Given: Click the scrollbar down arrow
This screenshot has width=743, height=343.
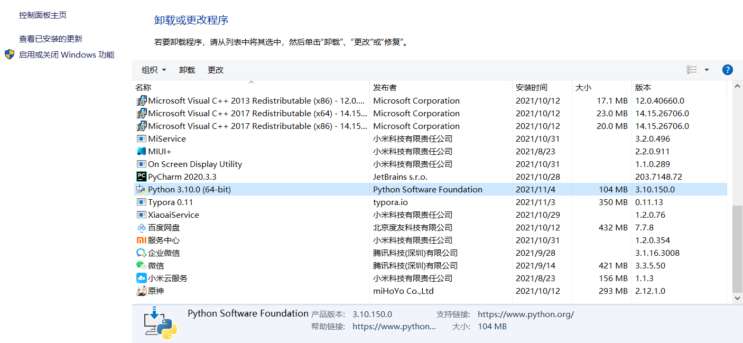Looking at the screenshot, I should [738, 299].
